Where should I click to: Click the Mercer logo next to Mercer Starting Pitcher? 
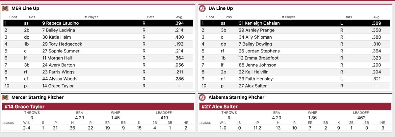tap(5, 97)
